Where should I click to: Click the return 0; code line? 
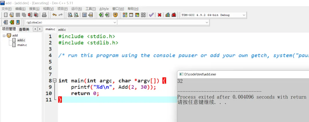pyautogui.click(x=85, y=93)
